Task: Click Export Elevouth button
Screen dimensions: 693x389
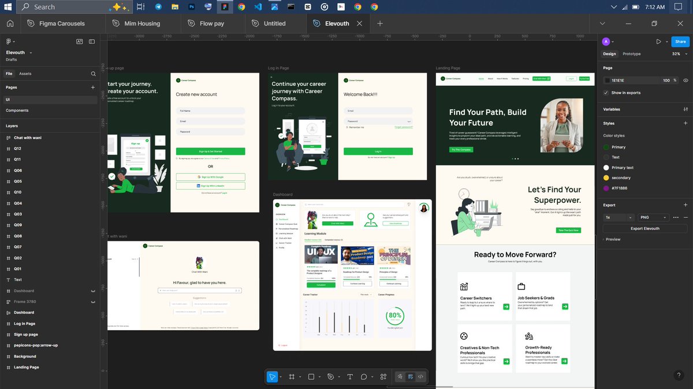Action: (x=644, y=229)
